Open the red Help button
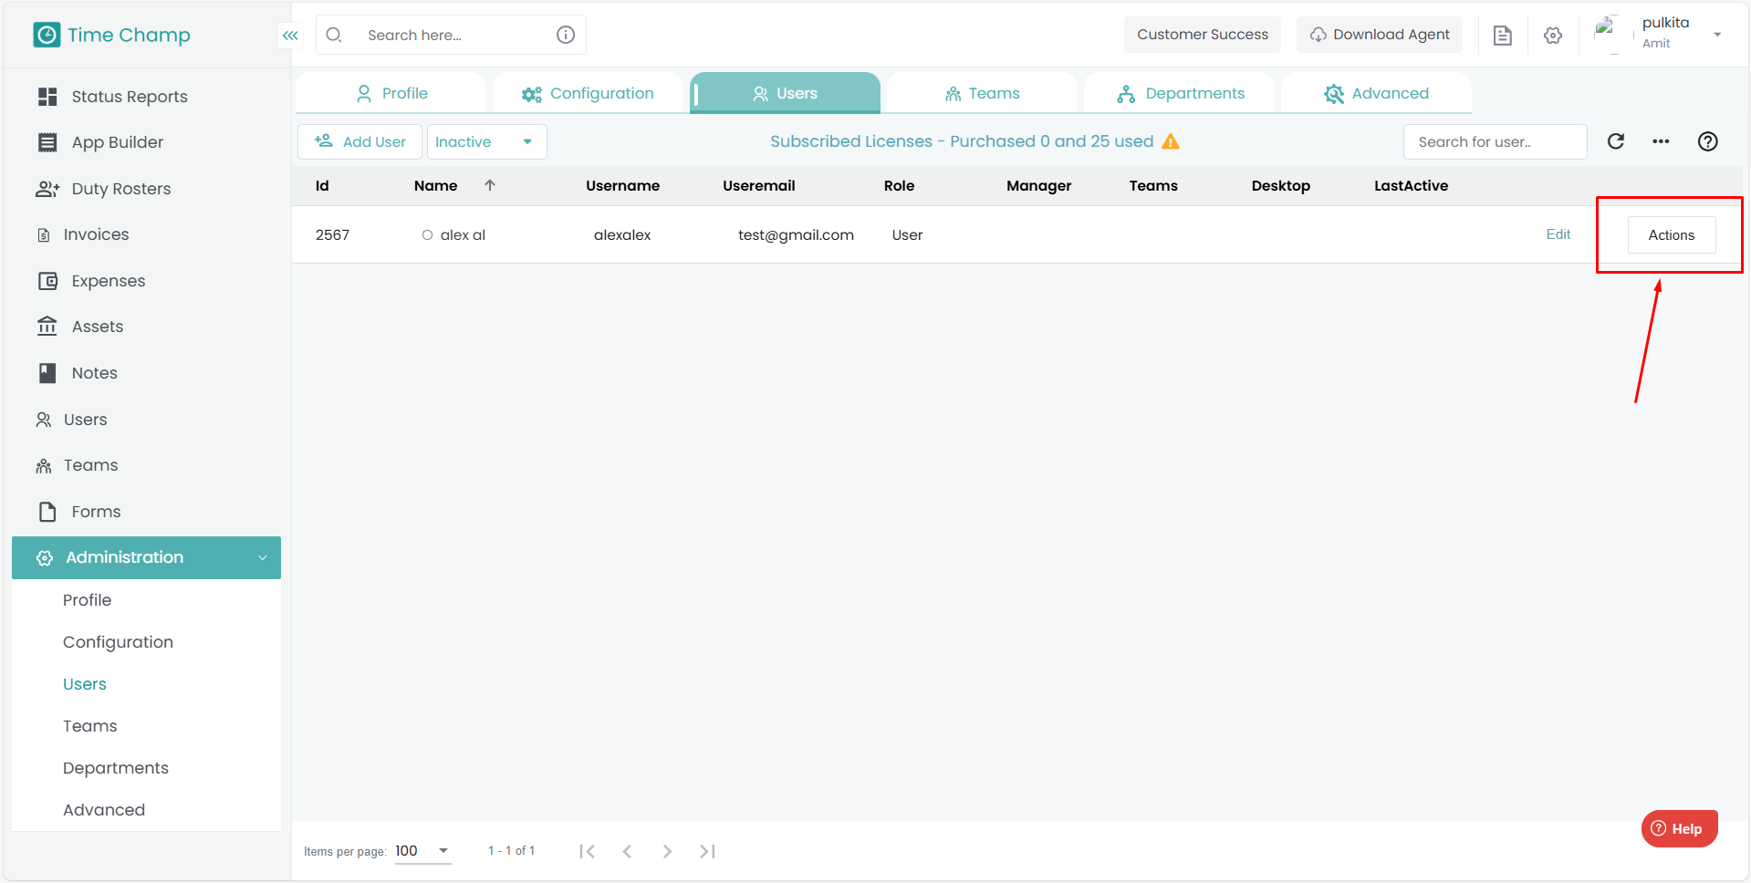 (1680, 828)
